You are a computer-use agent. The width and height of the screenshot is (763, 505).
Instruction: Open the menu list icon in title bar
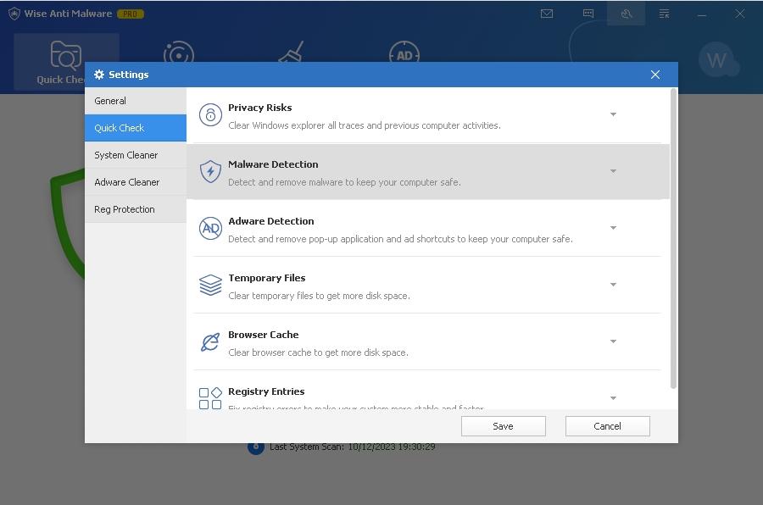[x=664, y=14]
